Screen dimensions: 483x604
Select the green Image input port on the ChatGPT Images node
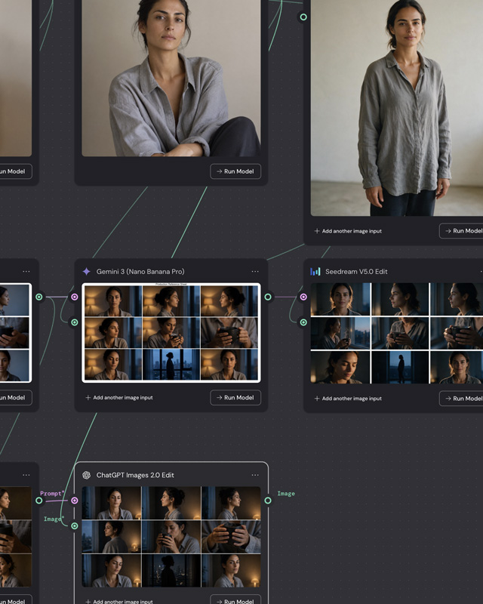[75, 525]
